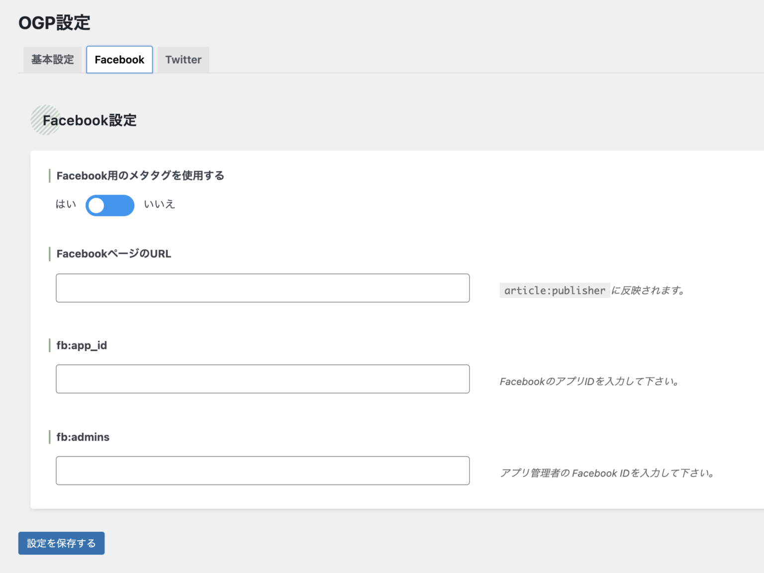Select the Facebook tab

pos(119,59)
